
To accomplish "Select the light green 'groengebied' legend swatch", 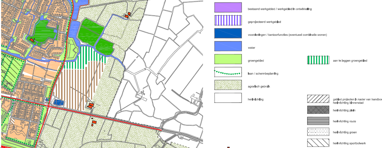I will point(228,59).
